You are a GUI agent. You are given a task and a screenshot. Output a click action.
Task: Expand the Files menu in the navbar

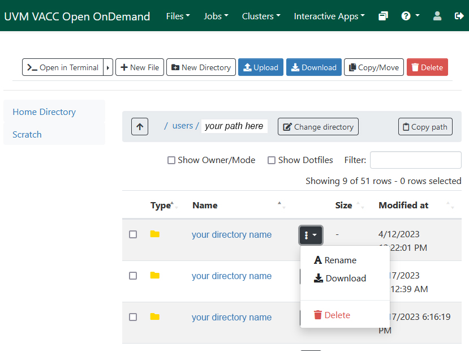(x=178, y=16)
